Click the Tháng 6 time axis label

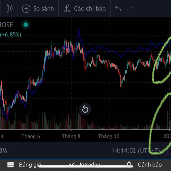click(x=31, y=137)
